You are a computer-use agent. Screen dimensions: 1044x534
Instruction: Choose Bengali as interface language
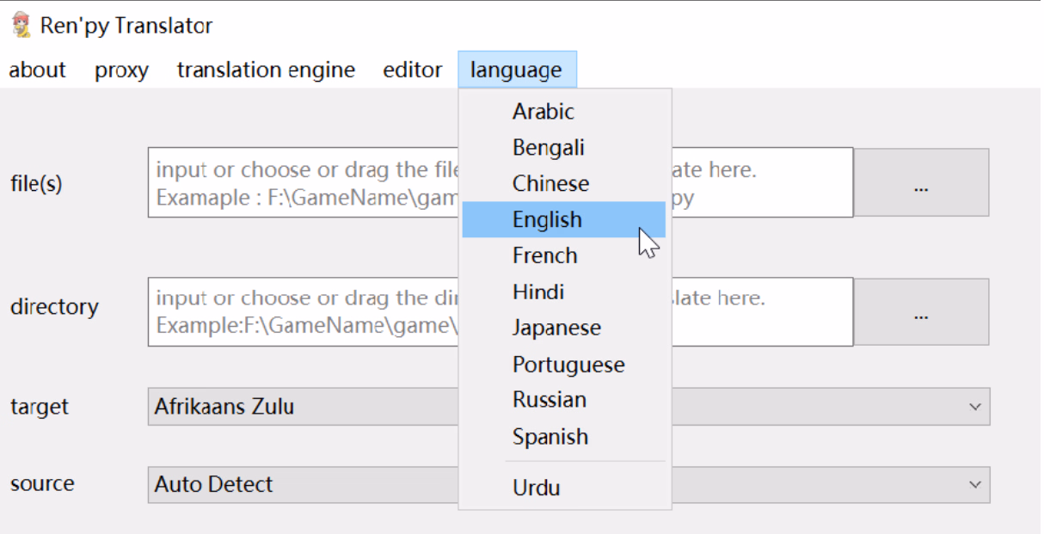549,148
